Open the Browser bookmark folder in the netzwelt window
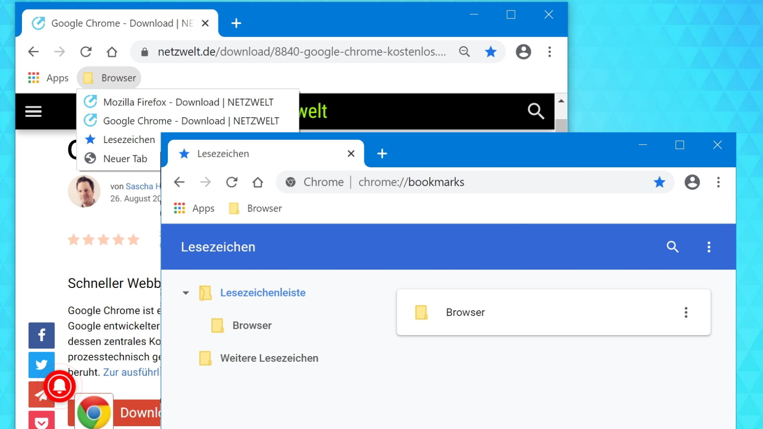This screenshot has height=429, width=763. (x=109, y=78)
